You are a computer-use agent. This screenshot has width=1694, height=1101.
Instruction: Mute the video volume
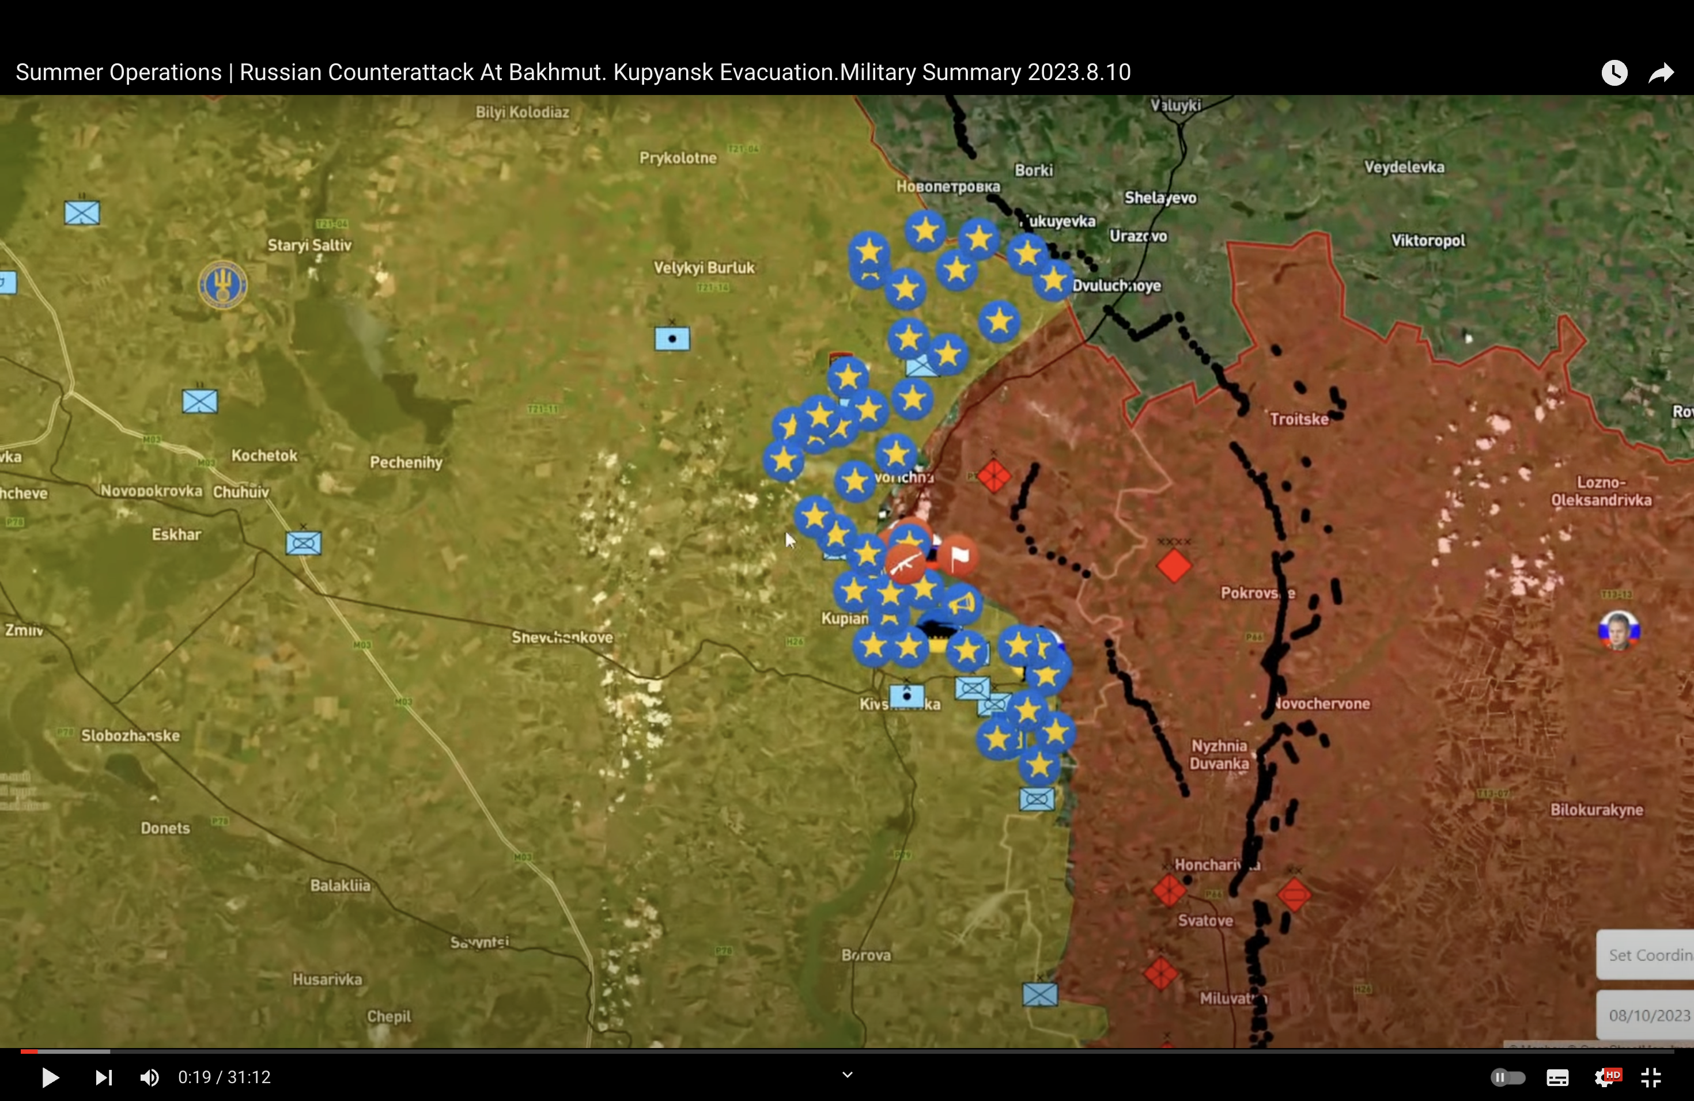click(x=149, y=1077)
